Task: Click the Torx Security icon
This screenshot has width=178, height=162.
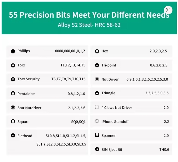Action: pos(13,79)
